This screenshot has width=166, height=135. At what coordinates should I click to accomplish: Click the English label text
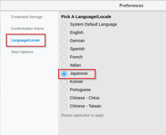[x=77, y=32]
